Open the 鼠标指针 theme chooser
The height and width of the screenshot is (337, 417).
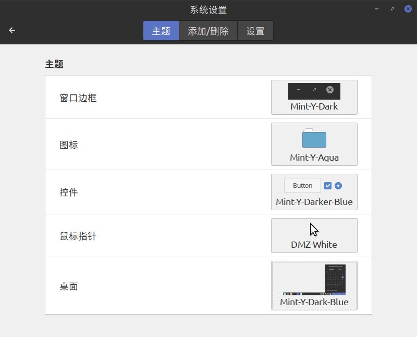coord(314,235)
